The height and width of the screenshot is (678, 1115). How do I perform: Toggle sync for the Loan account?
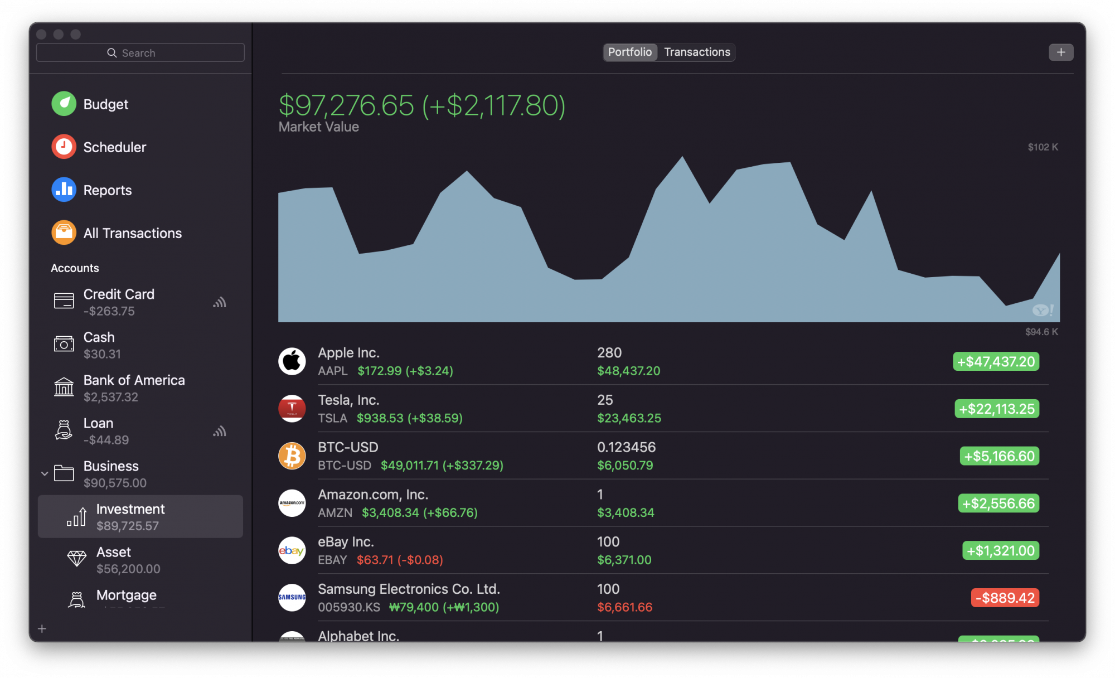(220, 431)
